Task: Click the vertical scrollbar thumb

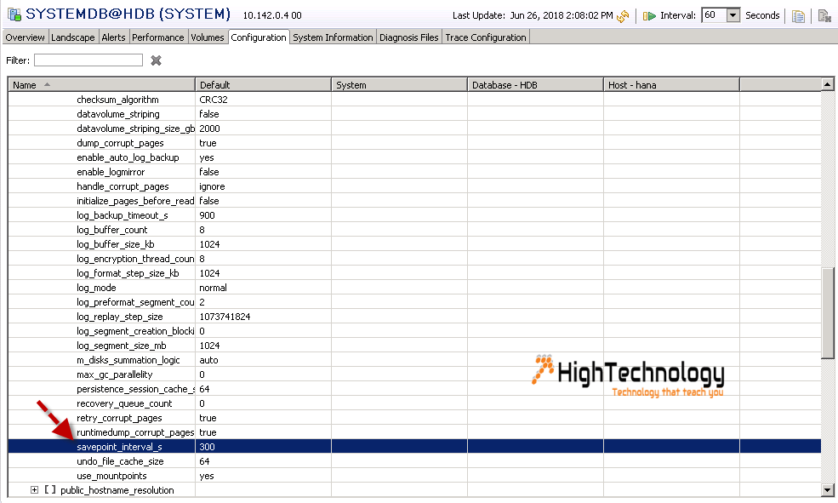Action: coord(827,312)
